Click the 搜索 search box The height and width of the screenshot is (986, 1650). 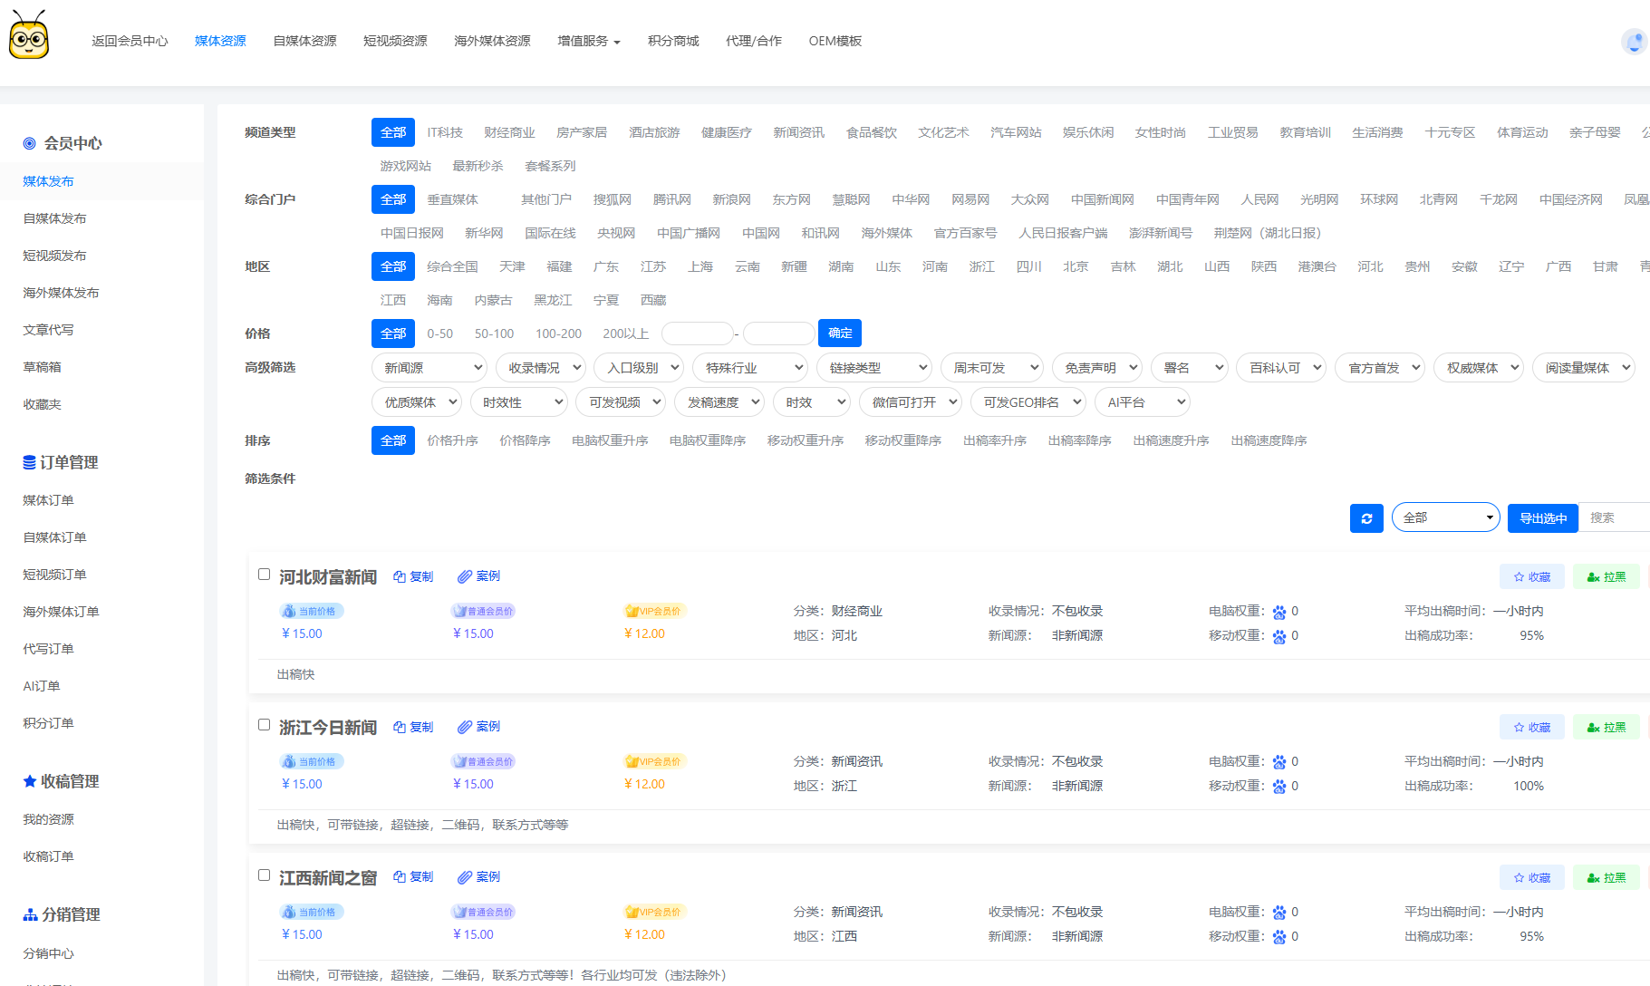tap(1614, 517)
